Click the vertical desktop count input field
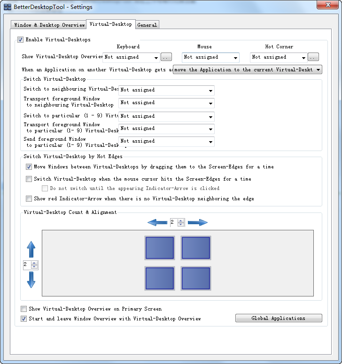This screenshot has height=364, width=342. (27, 265)
